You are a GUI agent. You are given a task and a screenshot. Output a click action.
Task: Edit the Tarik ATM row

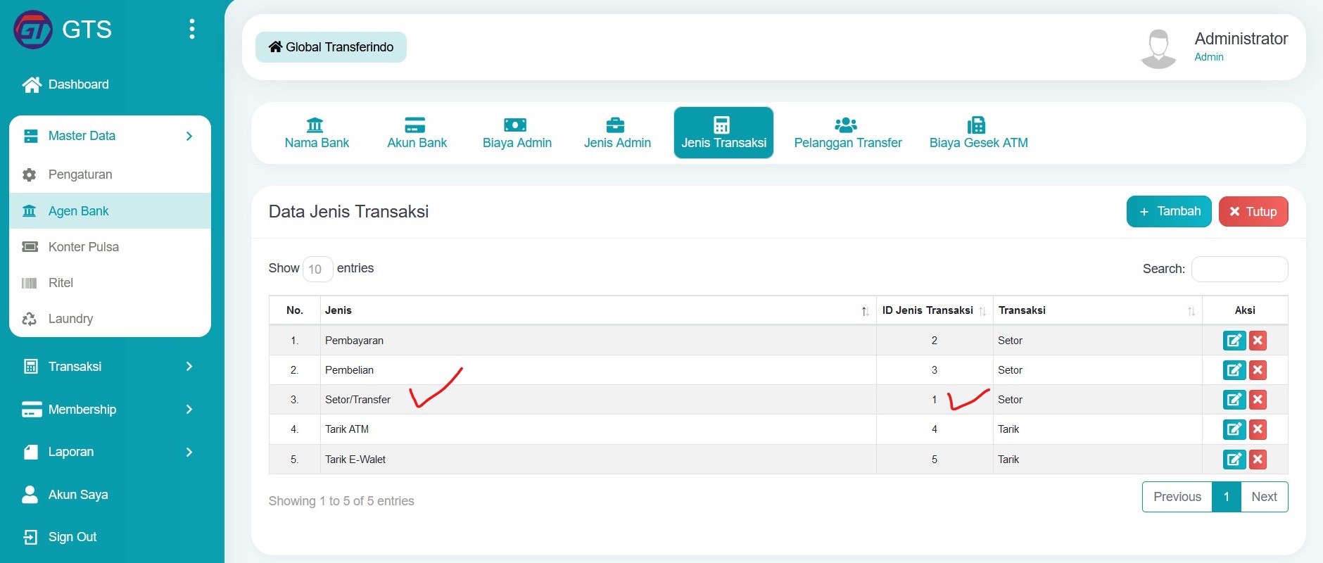pyautogui.click(x=1234, y=429)
